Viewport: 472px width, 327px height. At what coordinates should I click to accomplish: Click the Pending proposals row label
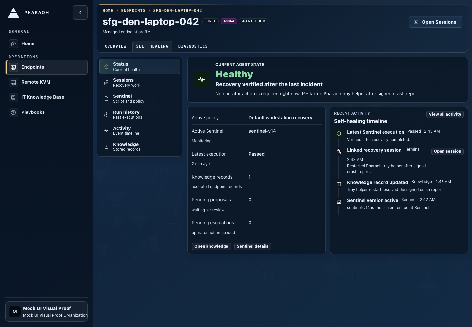(211, 200)
